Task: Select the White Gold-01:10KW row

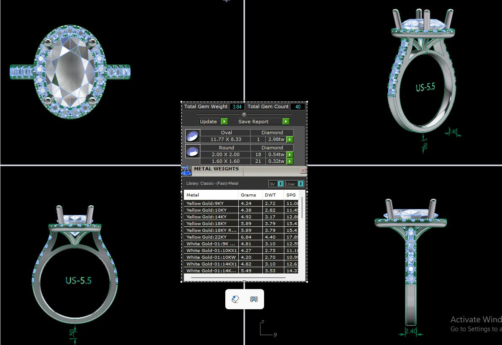Action: click(x=241, y=257)
